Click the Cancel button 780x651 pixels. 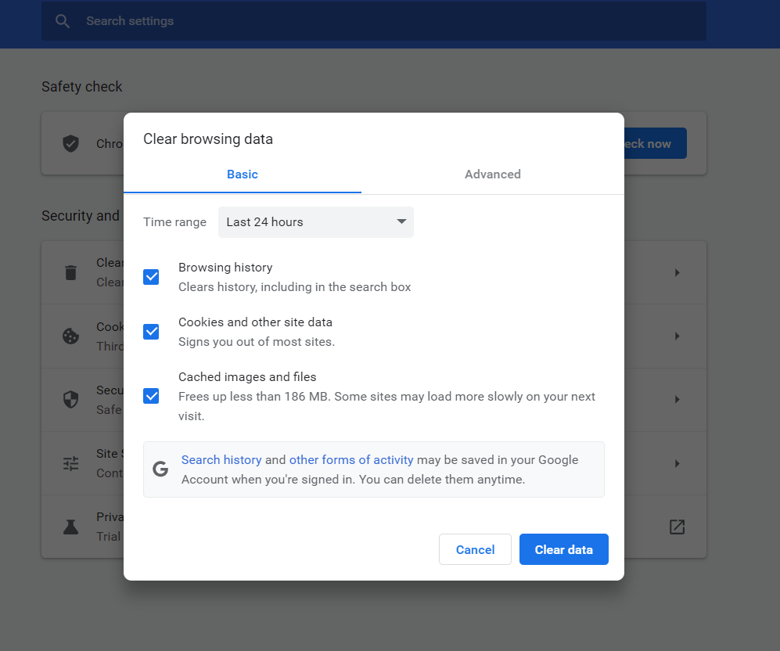click(475, 549)
